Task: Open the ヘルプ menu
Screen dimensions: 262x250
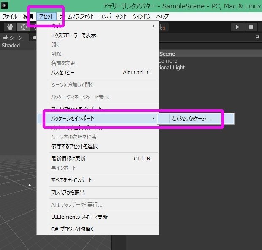Action: 162,16
